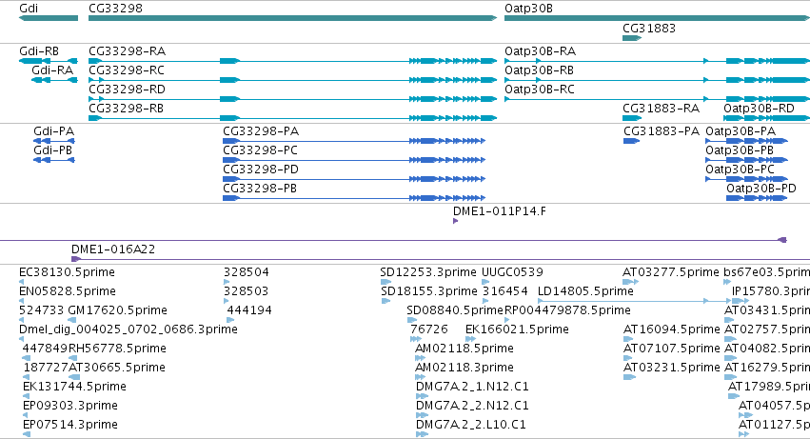This screenshot has width=810, height=439.
Task: Select EST RH56778.5prime
Action: (117, 349)
